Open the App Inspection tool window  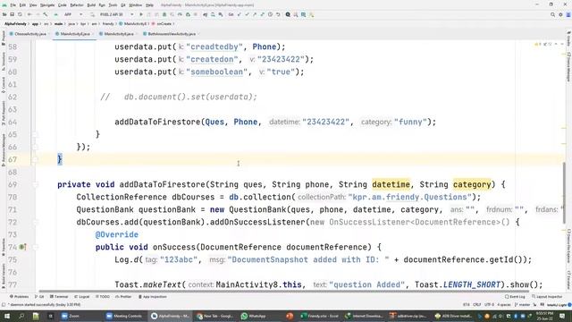pyautogui.click(x=153, y=297)
